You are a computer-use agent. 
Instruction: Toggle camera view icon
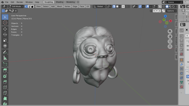click(170, 41)
